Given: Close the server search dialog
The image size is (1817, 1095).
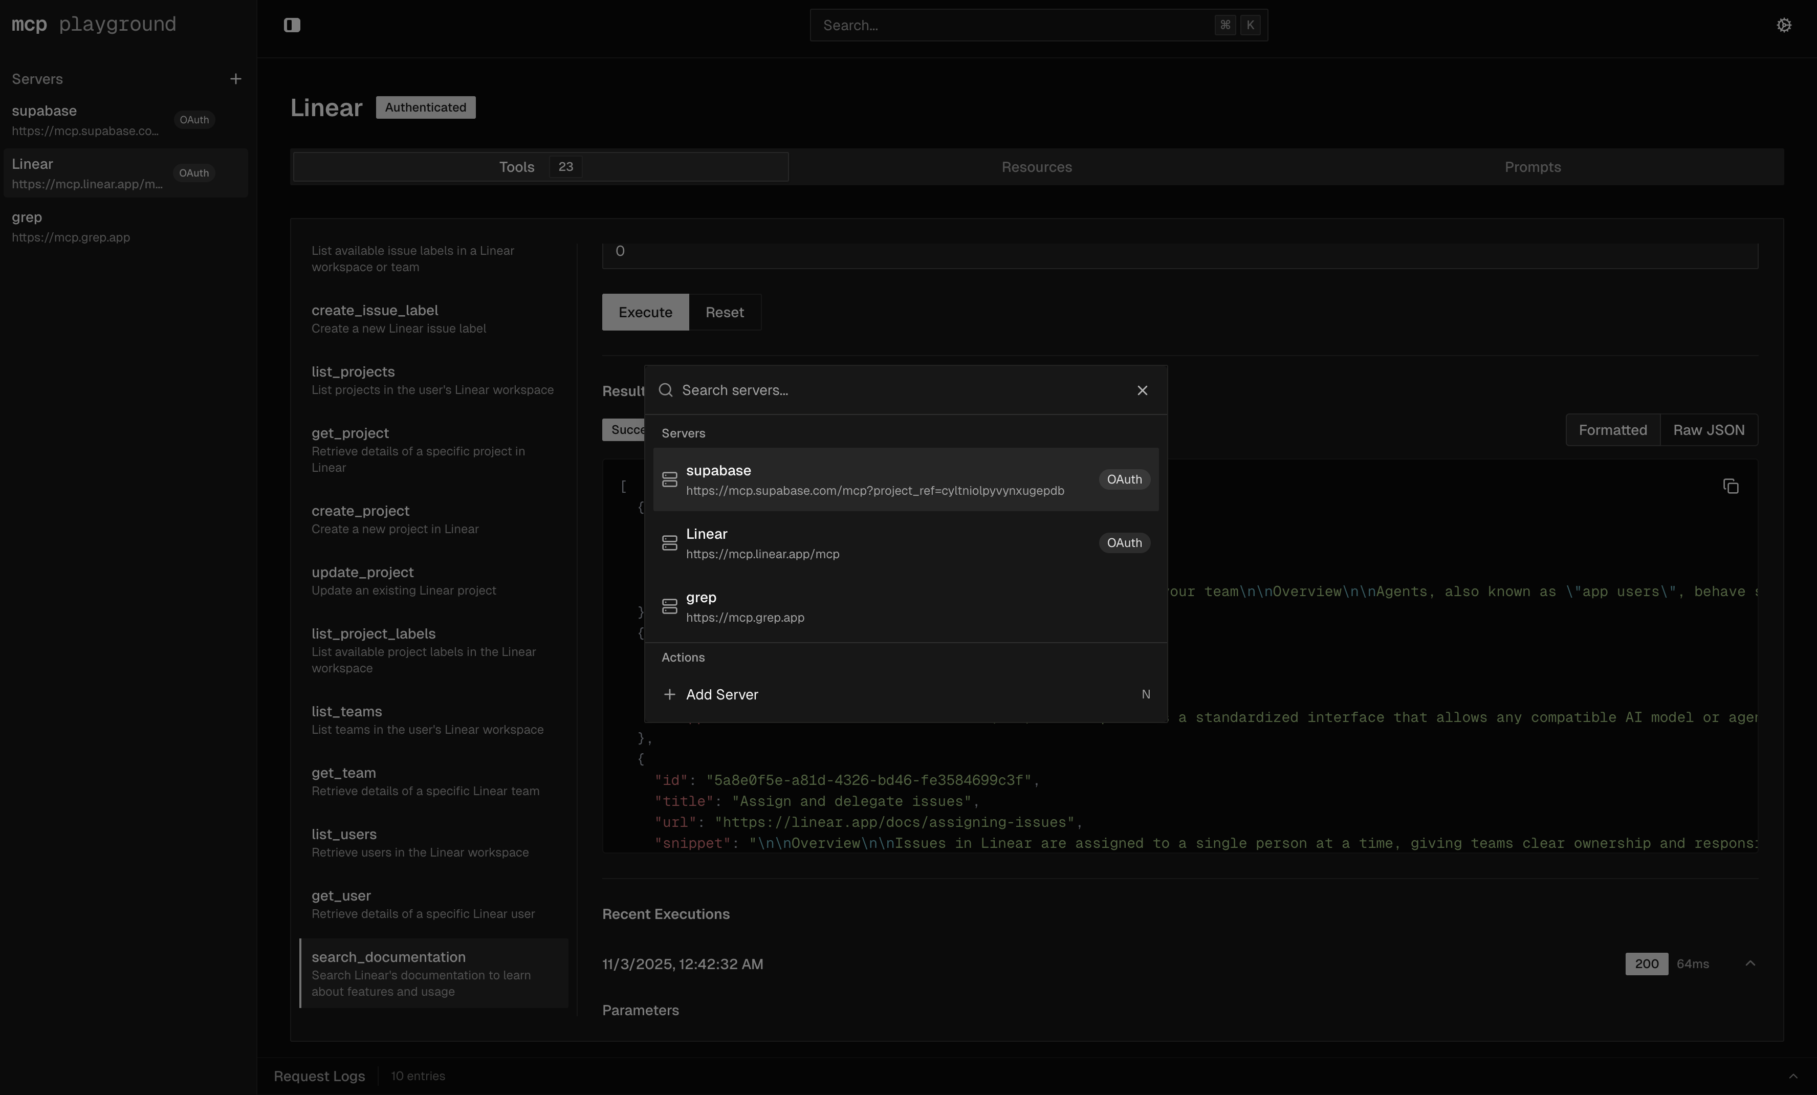Looking at the screenshot, I should tap(1142, 390).
